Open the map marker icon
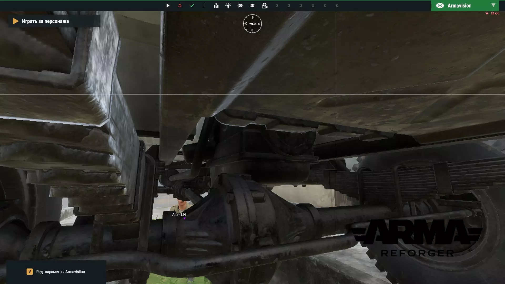Screen dimensions: 505x284 click(x=216, y=6)
